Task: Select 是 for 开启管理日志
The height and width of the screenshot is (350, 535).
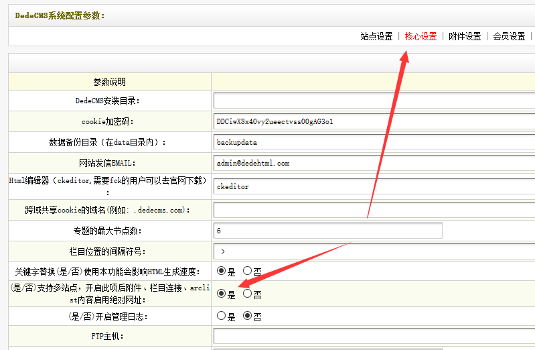Action: click(222, 316)
